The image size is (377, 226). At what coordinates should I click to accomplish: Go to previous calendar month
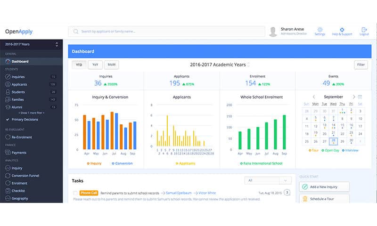(314, 97)
